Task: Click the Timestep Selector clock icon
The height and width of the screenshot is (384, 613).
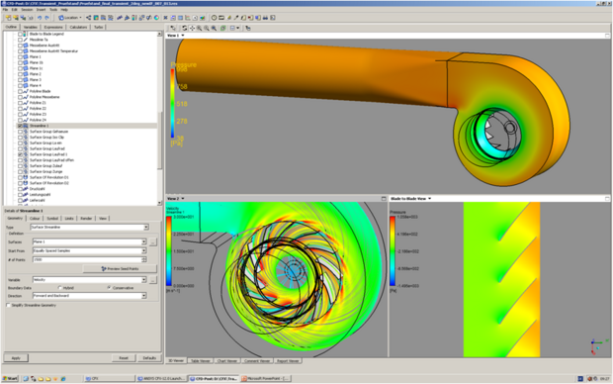Action: 214,18
